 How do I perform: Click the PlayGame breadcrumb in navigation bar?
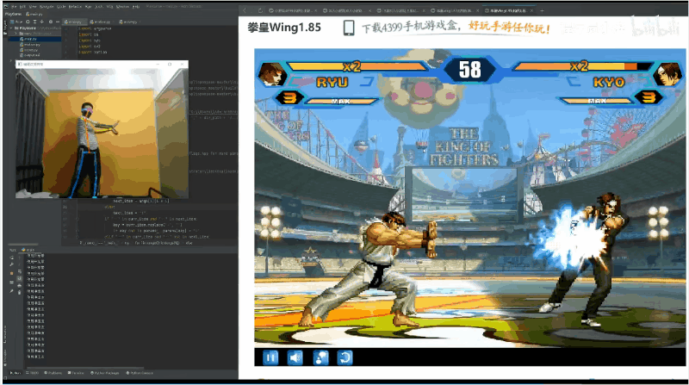[13, 15]
